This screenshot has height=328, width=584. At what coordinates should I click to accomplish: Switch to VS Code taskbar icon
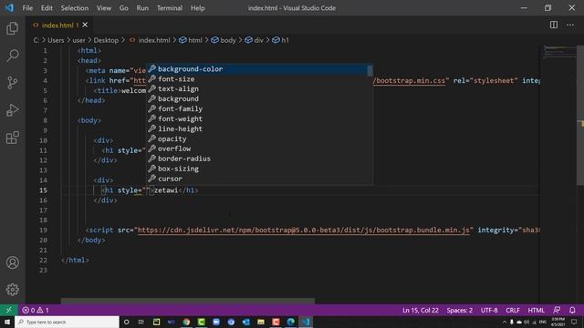[306, 322]
